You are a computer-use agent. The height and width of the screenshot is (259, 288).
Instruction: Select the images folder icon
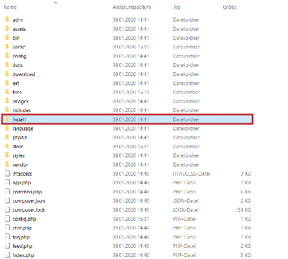(x=7, y=101)
